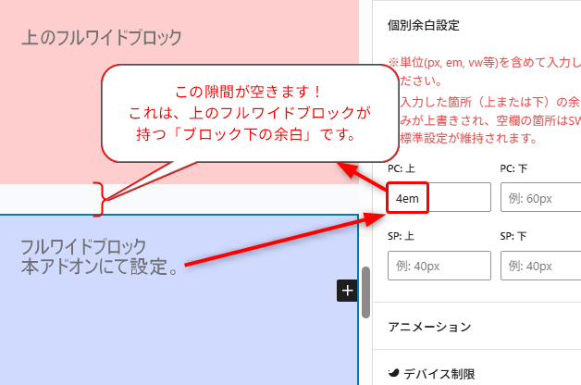Click the 個別余白設定 panel heading

tap(424, 25)
